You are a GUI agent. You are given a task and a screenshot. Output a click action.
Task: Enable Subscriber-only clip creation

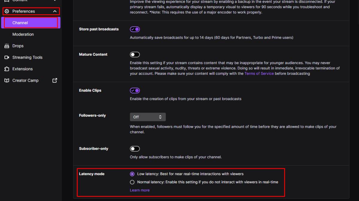point(135,148)
